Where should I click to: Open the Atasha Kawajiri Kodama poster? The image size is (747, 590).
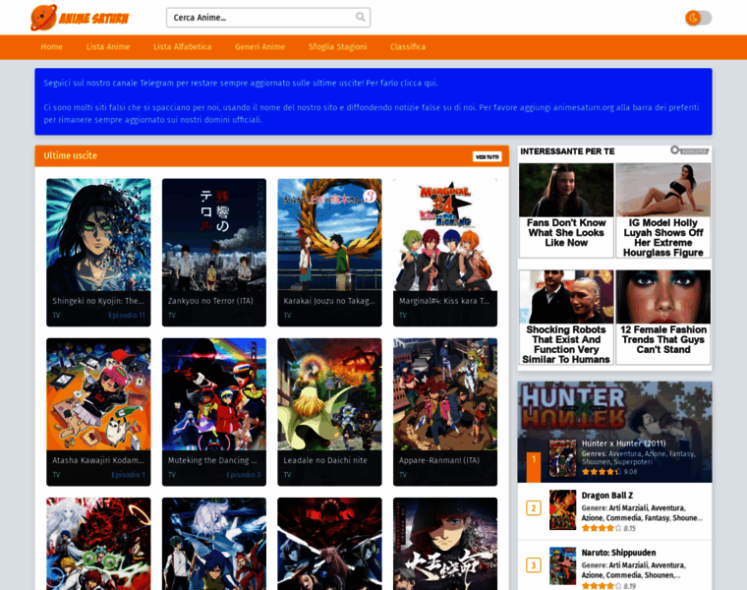tap(98, 394)
